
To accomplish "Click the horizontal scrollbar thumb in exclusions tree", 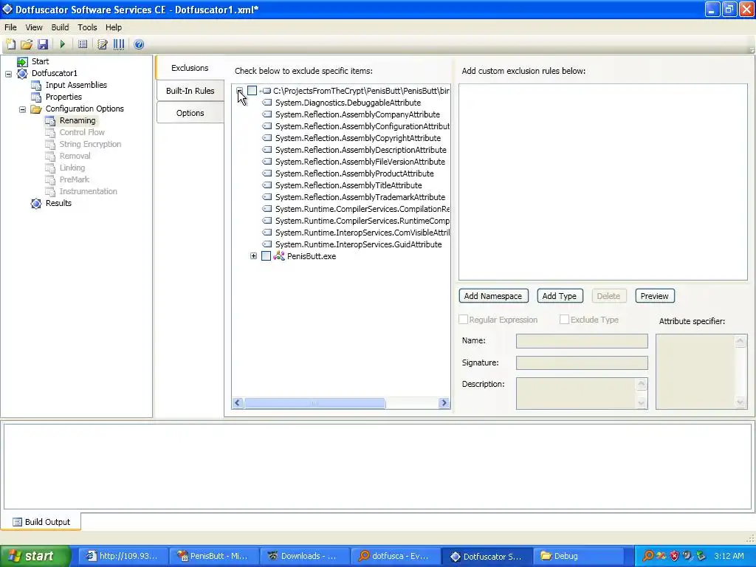I will [x=315, y=402].
